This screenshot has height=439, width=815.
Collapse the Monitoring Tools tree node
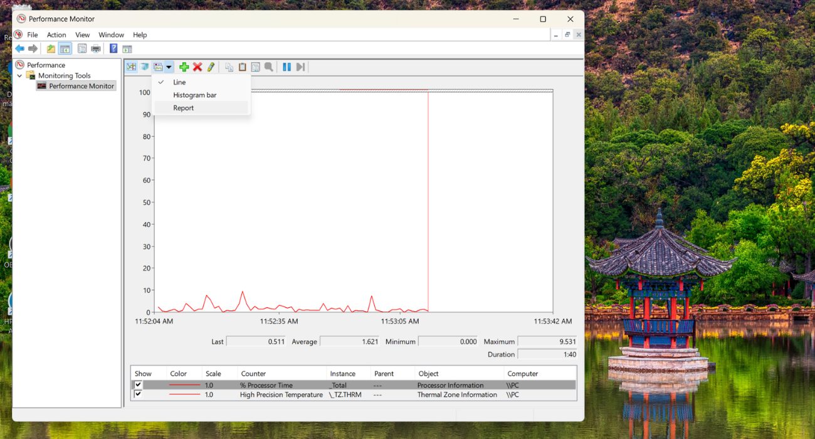tap(19, 76)
